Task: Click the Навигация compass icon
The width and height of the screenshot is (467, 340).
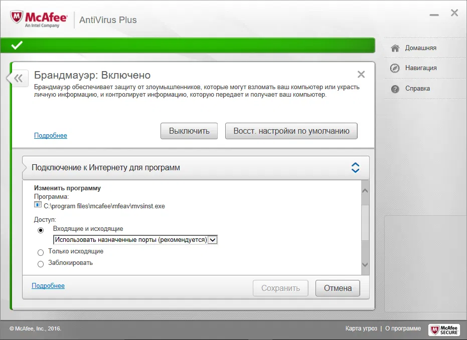Action: click(x=396, y=68)
